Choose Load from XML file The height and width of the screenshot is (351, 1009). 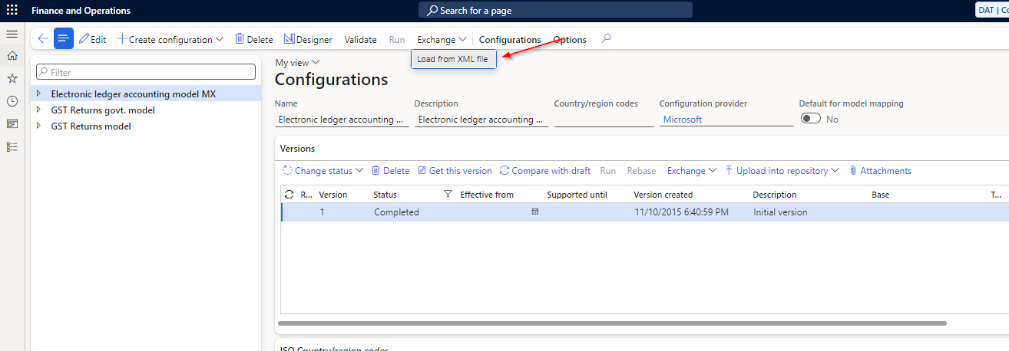454,59
